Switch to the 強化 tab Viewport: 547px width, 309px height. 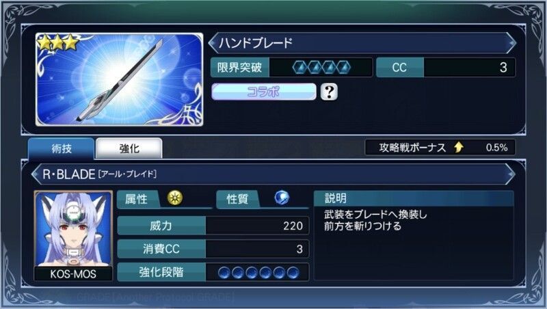129,148
